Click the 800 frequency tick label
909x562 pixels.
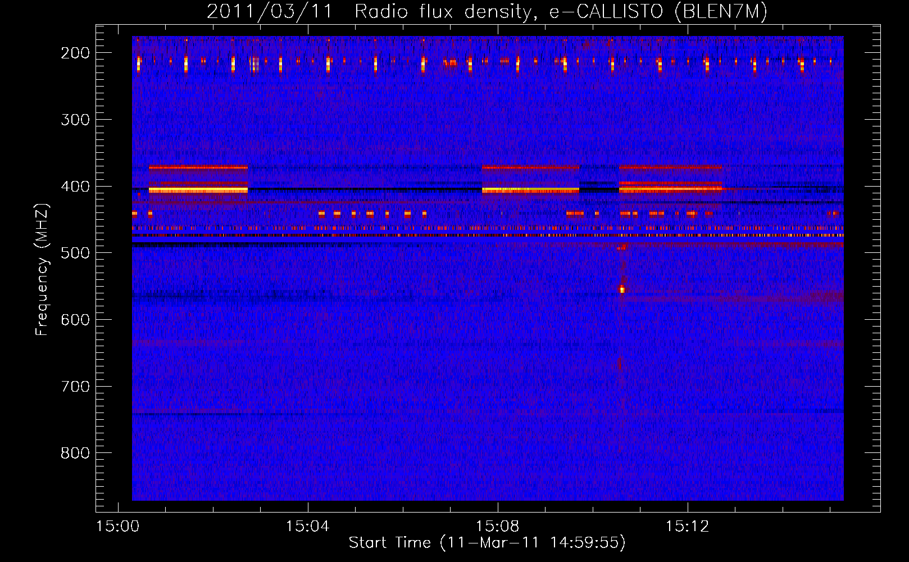click(x=75, y=453)
